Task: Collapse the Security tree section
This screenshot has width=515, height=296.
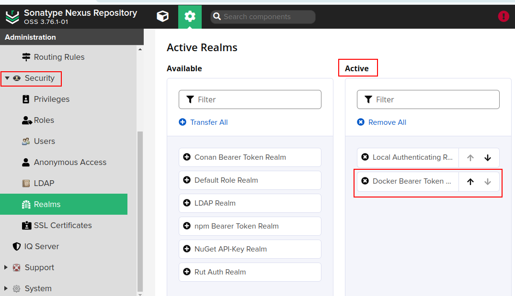Action: click(x=7, y=78)
